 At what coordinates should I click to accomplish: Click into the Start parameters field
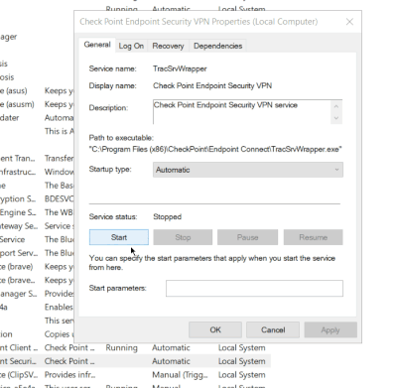click(254, 288)
